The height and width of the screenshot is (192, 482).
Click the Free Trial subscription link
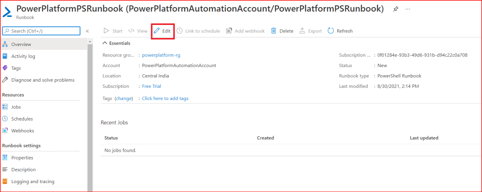pos(151,86)
